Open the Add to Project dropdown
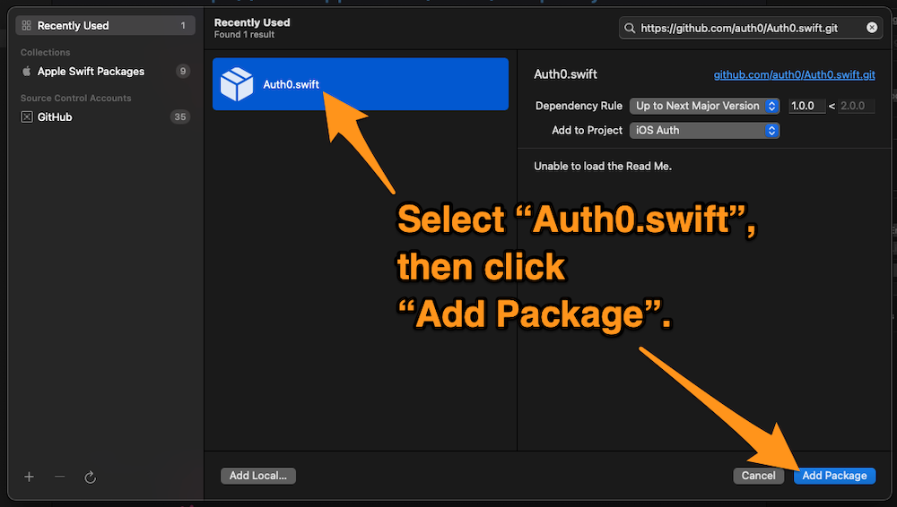The width and height of the screenshot is (897, 507). pyautogui.click(x=705, y=130)
